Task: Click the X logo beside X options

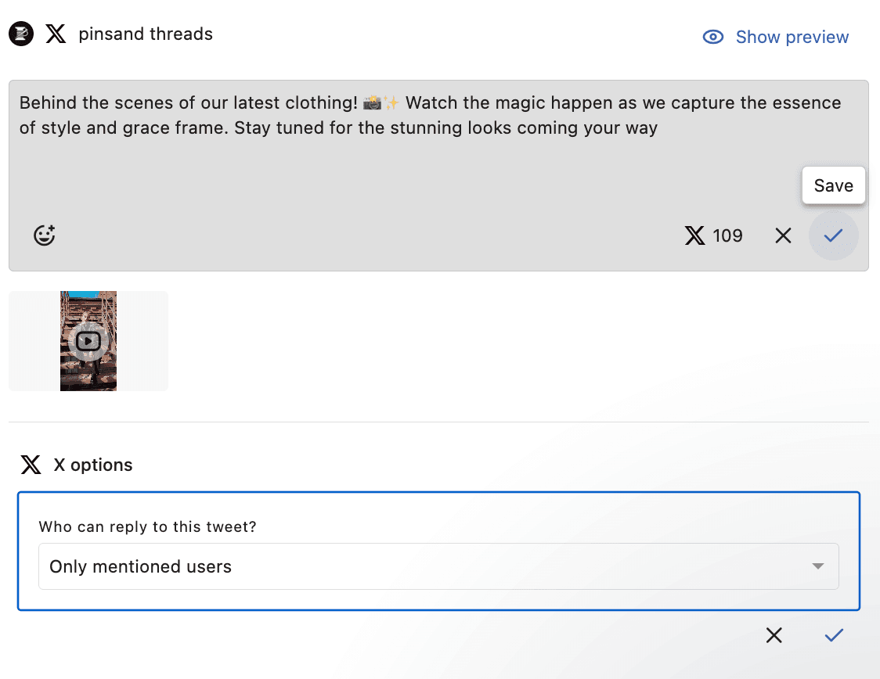Action: (x=31, y=465)
